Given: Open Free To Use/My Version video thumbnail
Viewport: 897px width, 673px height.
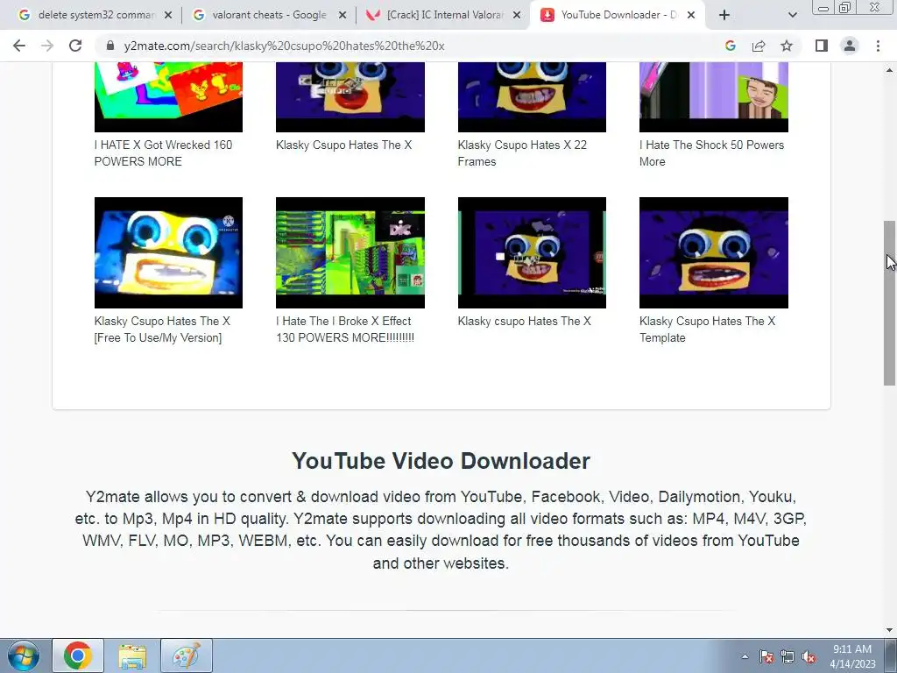Looking at the screenshot, I should [168, 252].
